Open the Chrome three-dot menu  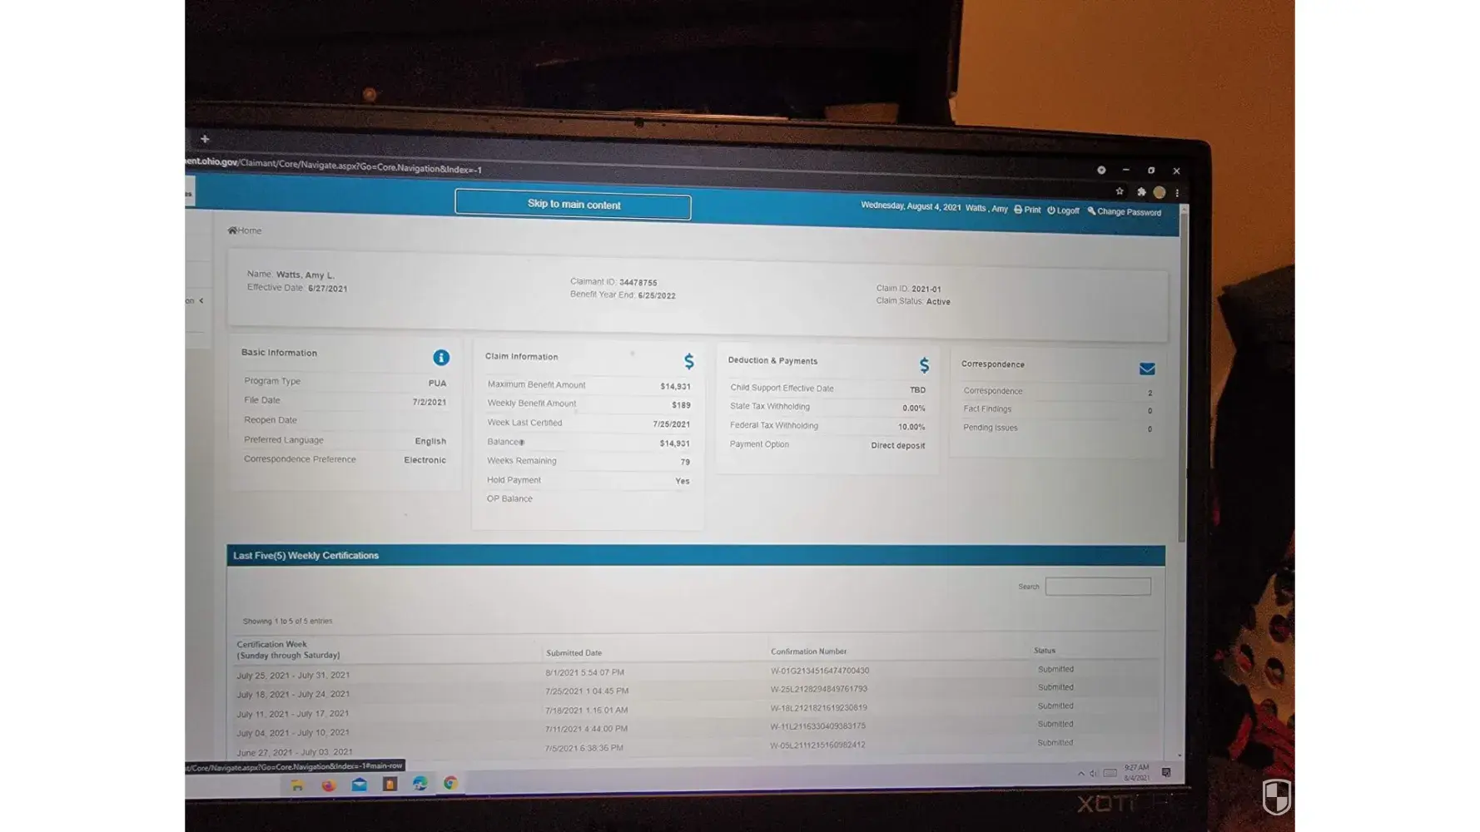pos(1177,193)
